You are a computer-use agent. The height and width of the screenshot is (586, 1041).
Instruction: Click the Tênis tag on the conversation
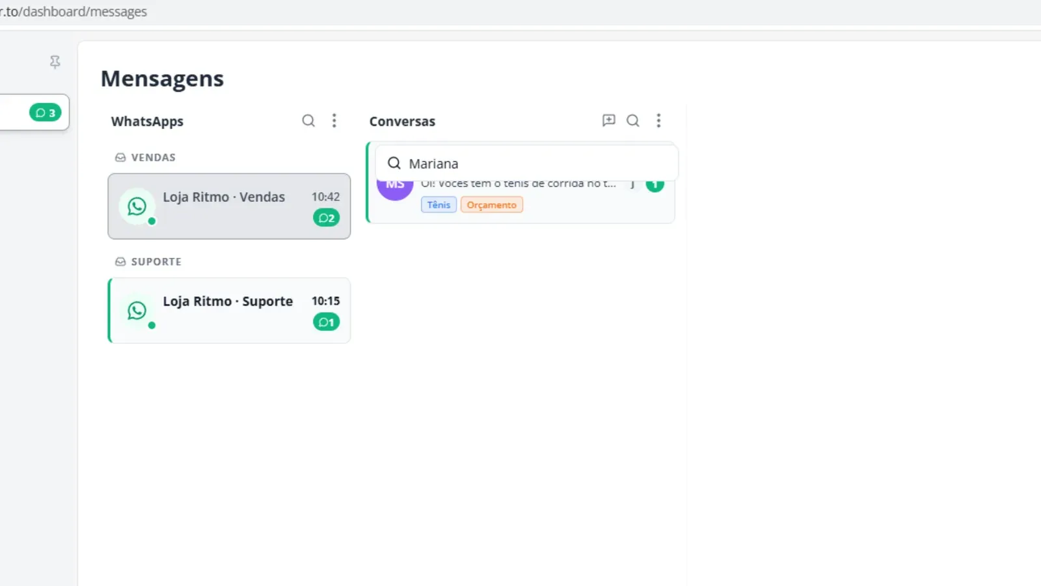(439, 205)
